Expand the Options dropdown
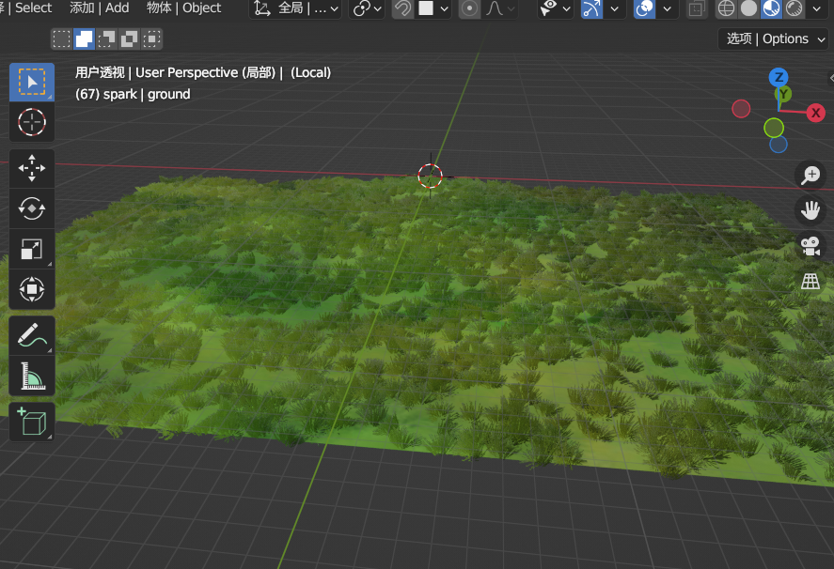The width and height of the screenshot is (834, 569). (775, 38)
